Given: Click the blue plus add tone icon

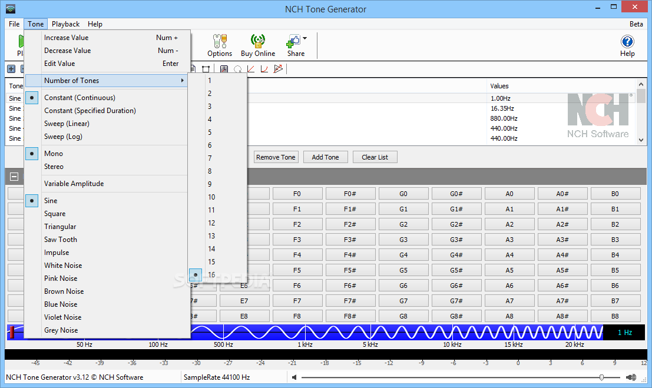Looking at the screenshot, I should [11, 69].
